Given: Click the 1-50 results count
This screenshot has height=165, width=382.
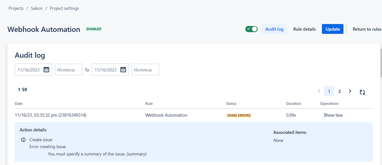Looking at the screenshot, I should click(23, 90).
